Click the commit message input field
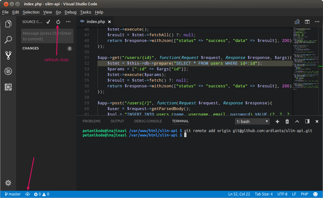This screenshot has width=323, height=198. tap(47, 36)
